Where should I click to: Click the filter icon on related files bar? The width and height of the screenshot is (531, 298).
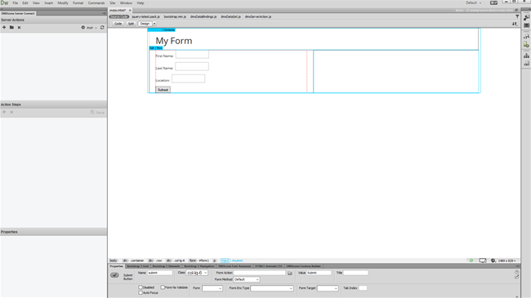[x=517, y=16]
